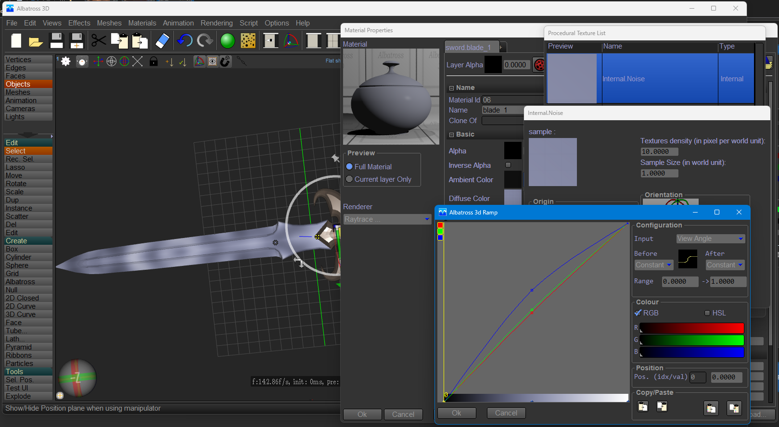
Task: Open a file with the folder icon
Action: [36, 41]
